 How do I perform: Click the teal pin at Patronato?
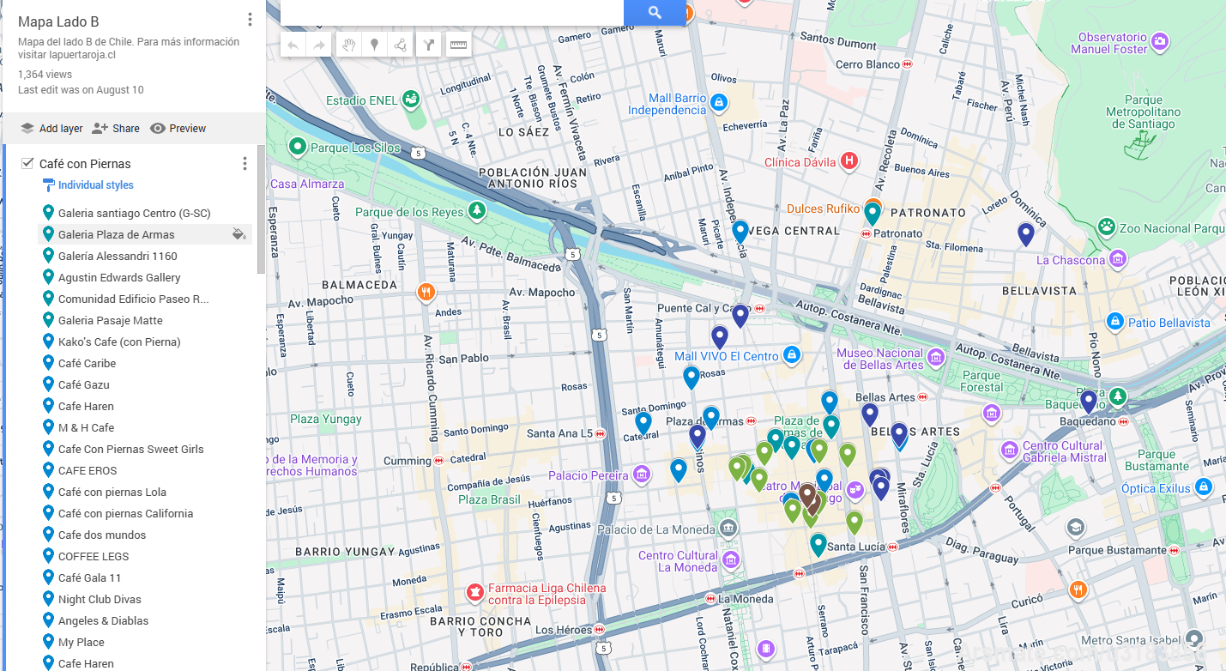(x=873, y=213)
